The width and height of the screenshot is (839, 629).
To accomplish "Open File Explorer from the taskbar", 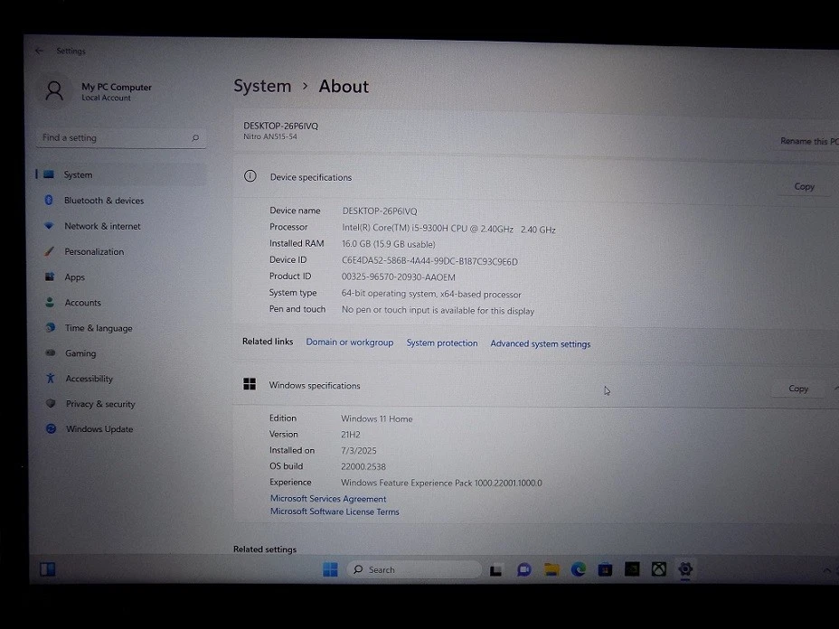I will 551,569.
